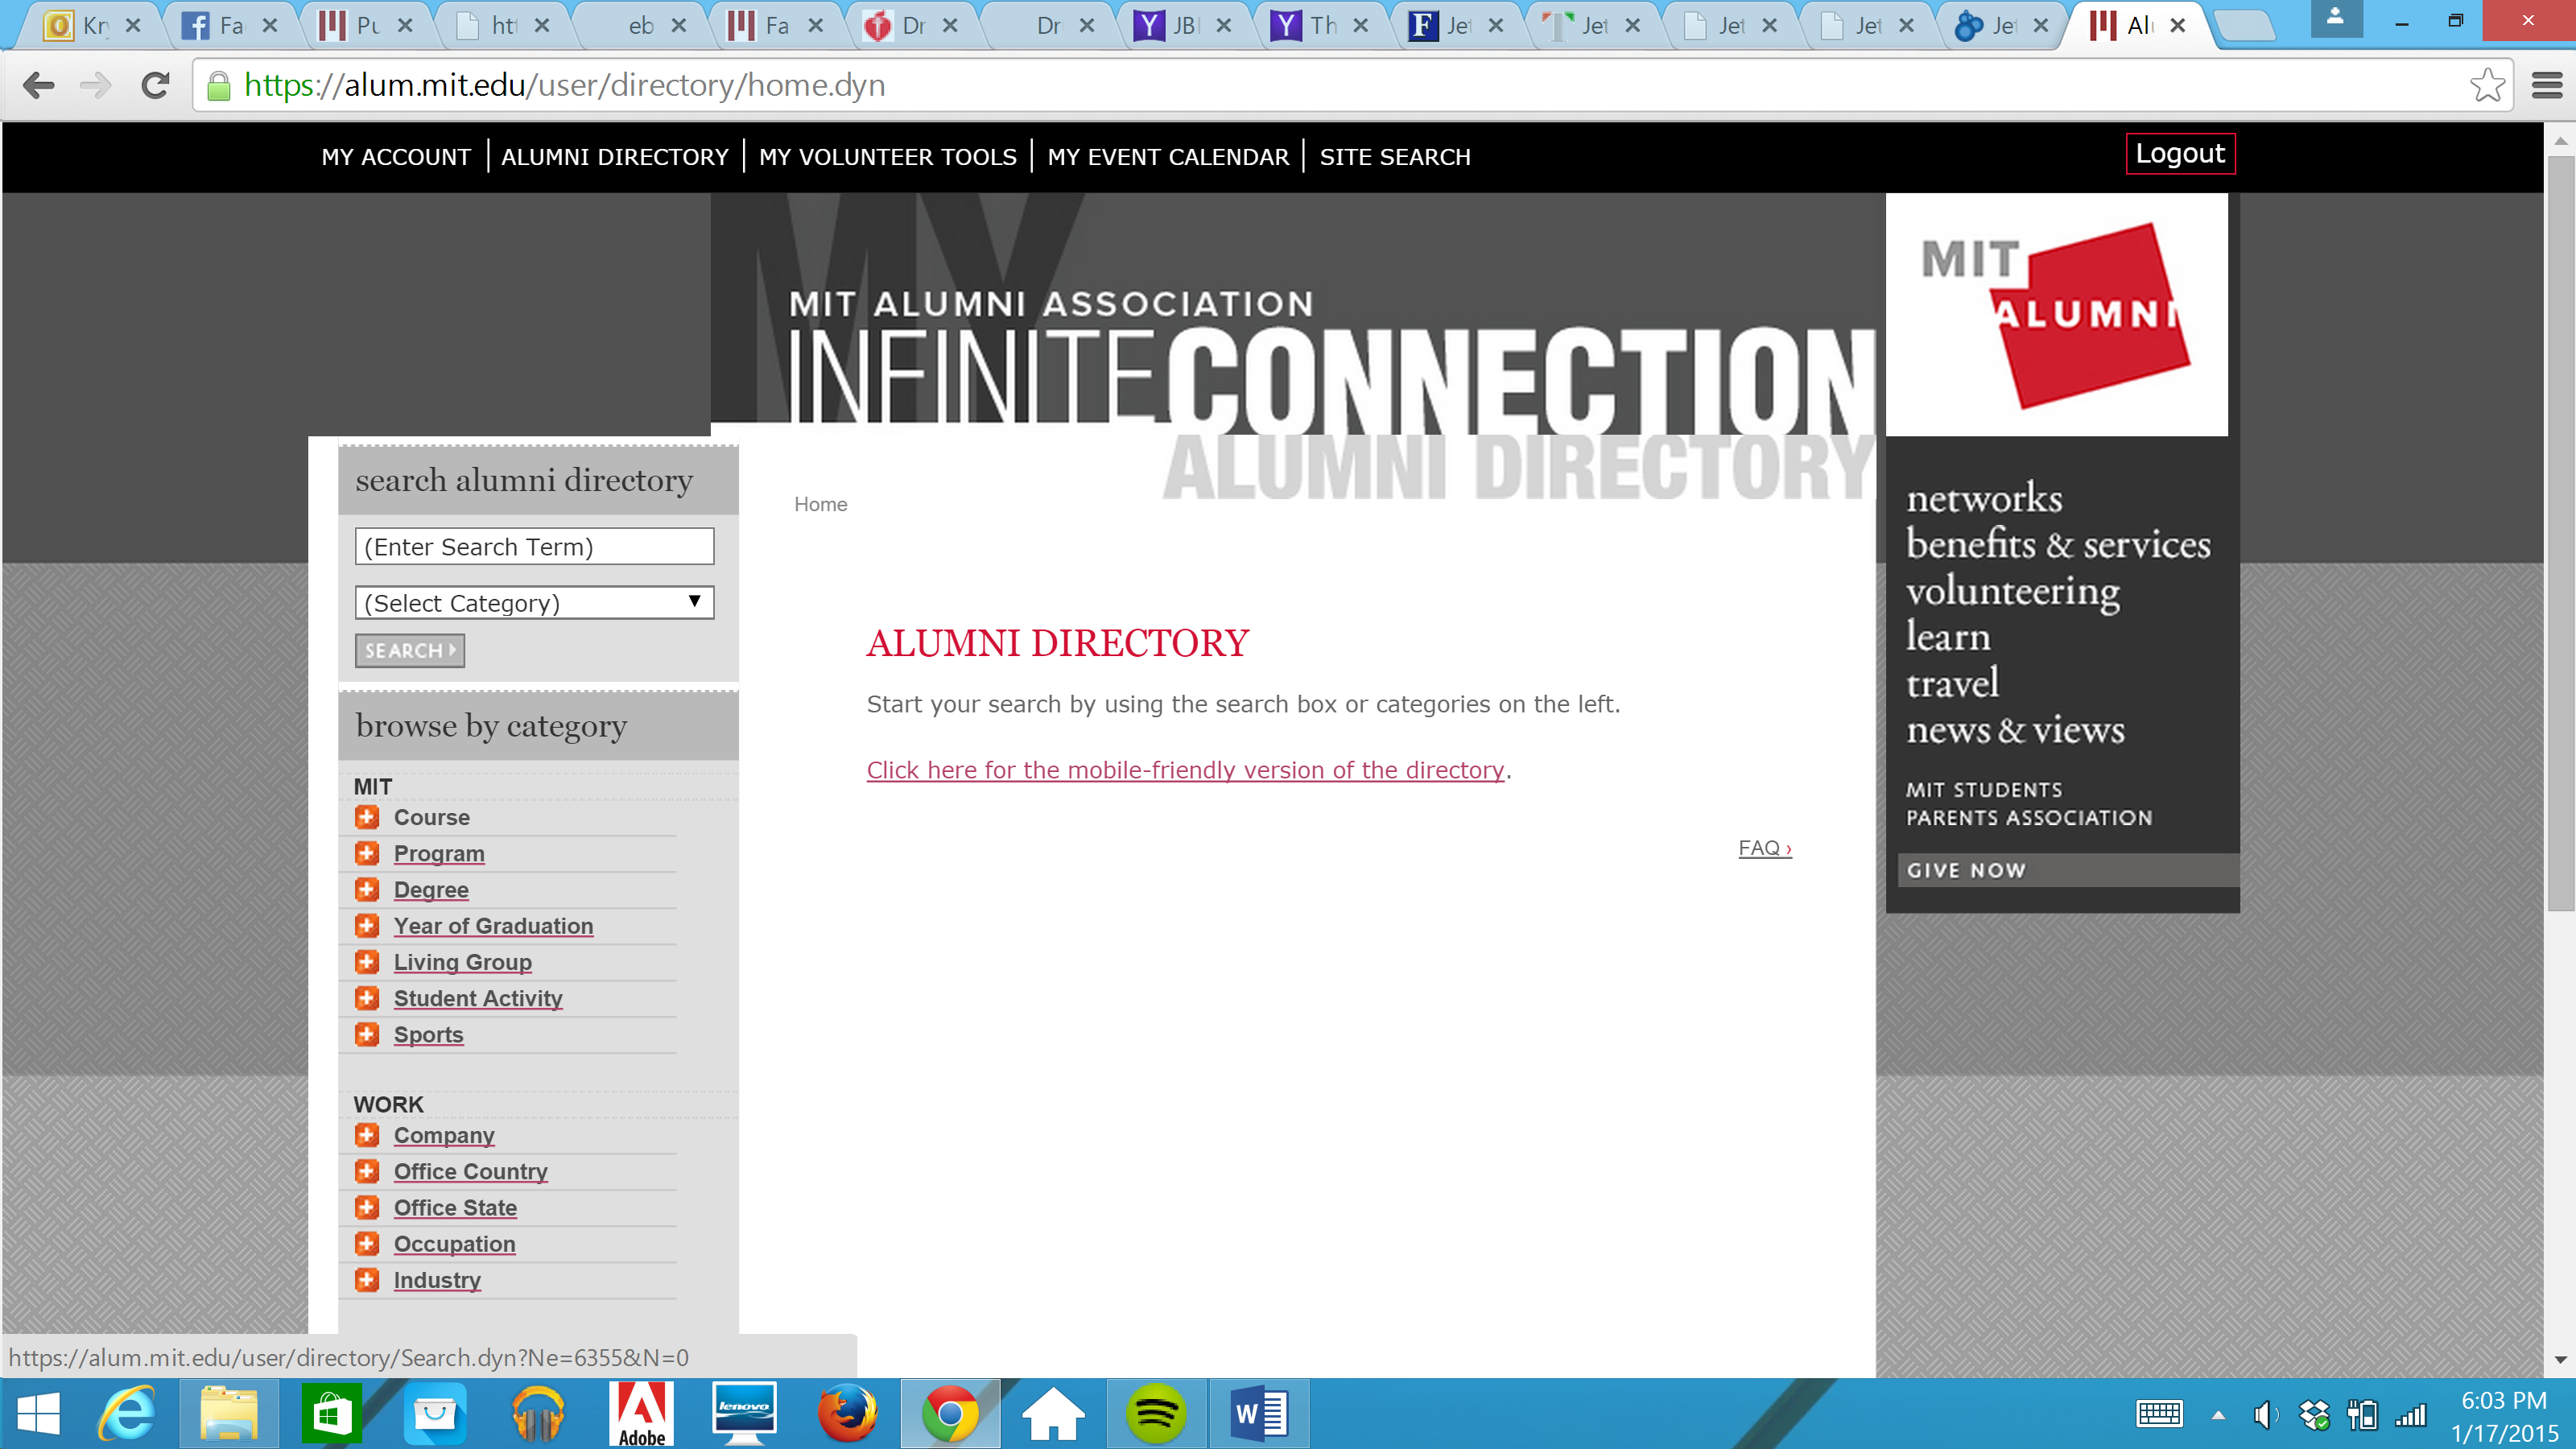Screen dimensions: 2576x1449
Task: Reload the page with refresh icon
Action: (x=155, y=85)
